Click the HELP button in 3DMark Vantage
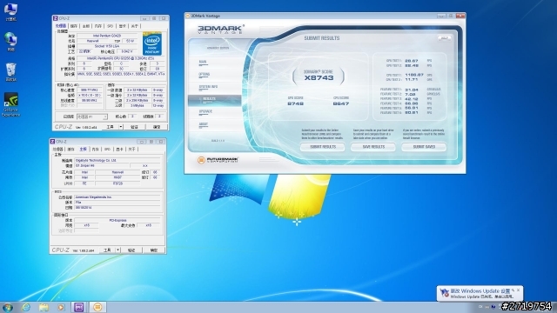557x313 pixels. tap(444, 38)
